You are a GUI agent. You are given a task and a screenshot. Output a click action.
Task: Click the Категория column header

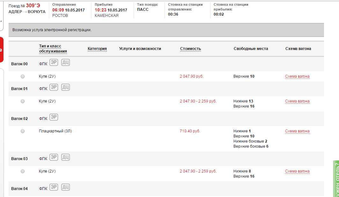point(97,49)
